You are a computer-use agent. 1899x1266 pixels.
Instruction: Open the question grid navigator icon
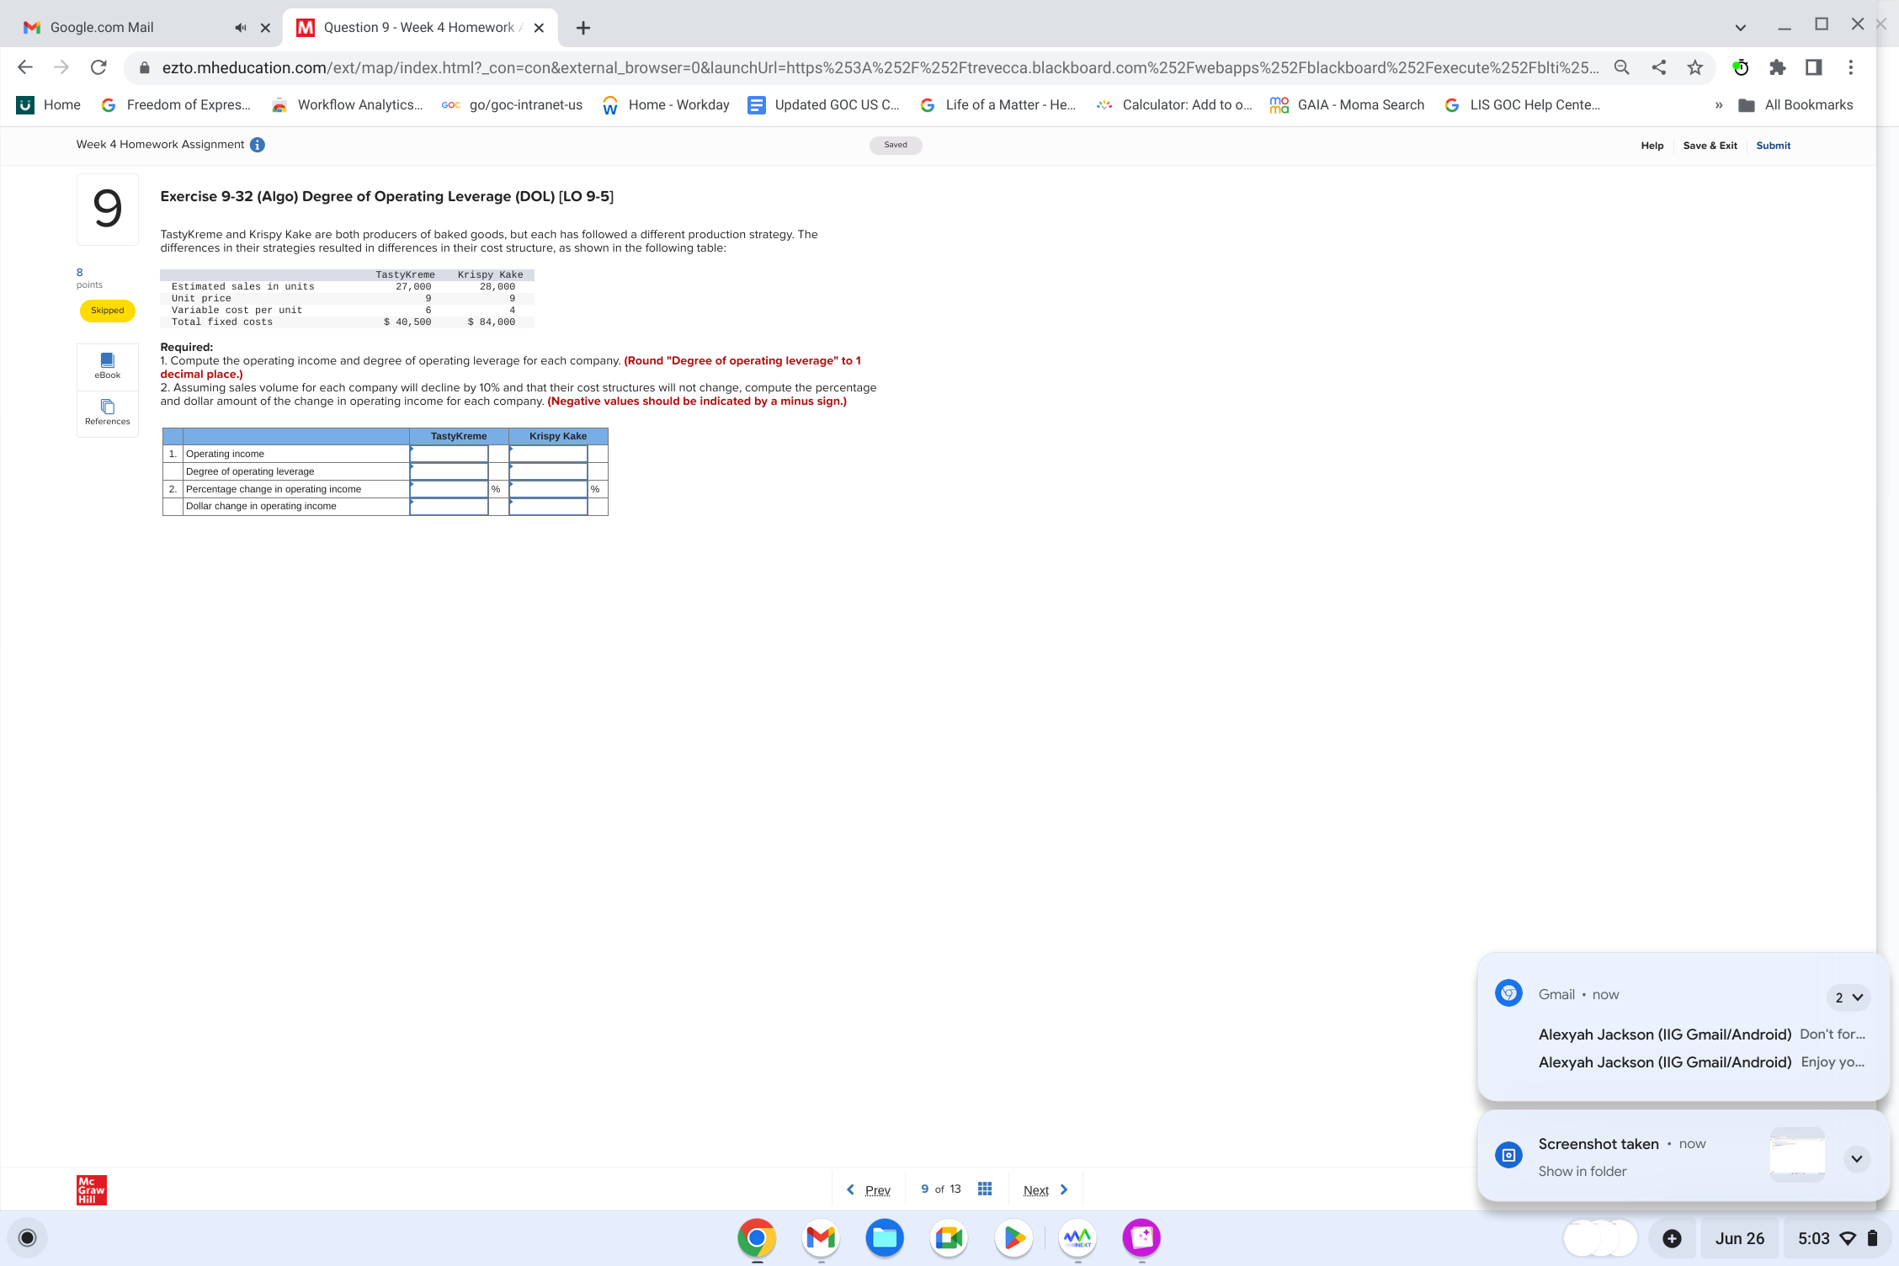point(984,1189)
